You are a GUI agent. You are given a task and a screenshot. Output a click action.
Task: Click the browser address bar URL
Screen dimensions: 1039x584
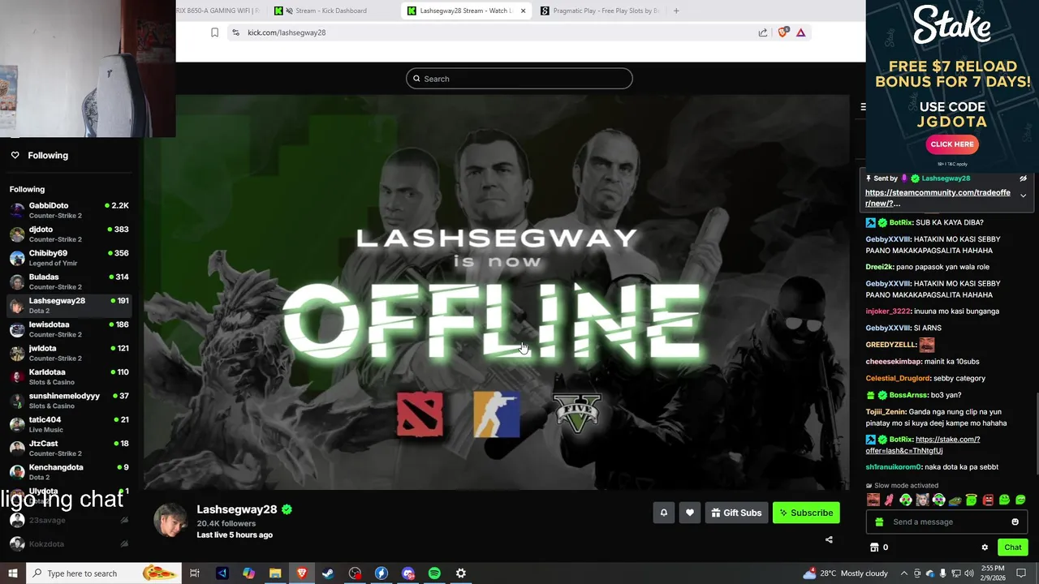point(287,32)
